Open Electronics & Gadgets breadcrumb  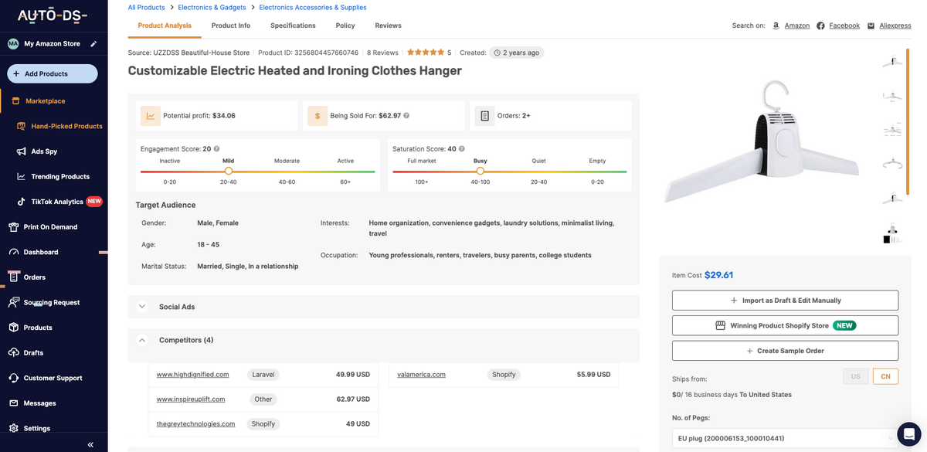coord(212,8)
